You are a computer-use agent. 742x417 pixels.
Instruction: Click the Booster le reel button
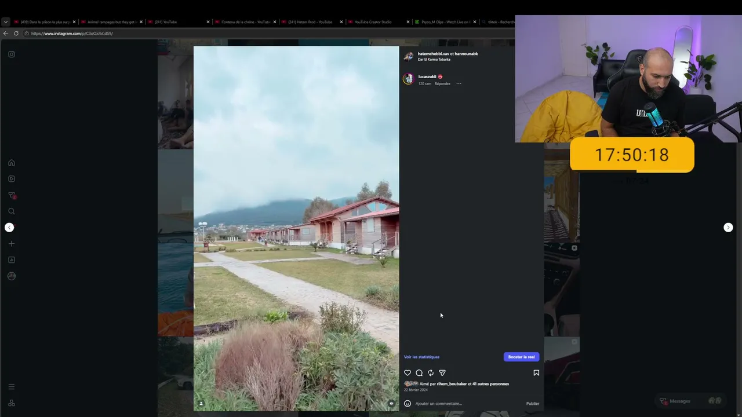coord(521,357)
